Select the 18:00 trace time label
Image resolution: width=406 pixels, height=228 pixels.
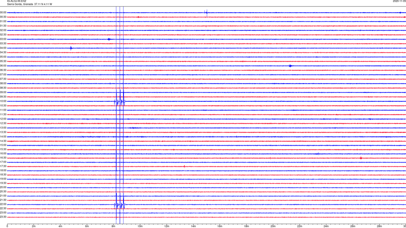[x=3, y=170]
